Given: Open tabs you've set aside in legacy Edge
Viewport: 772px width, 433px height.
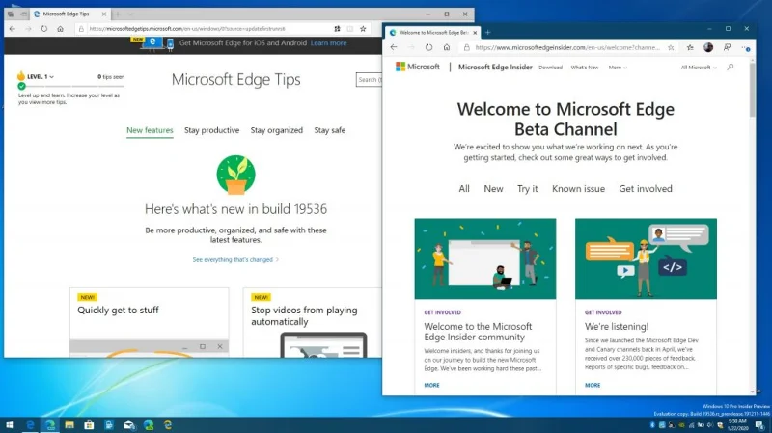Looking at the screenshot, I should click(11, 14).
